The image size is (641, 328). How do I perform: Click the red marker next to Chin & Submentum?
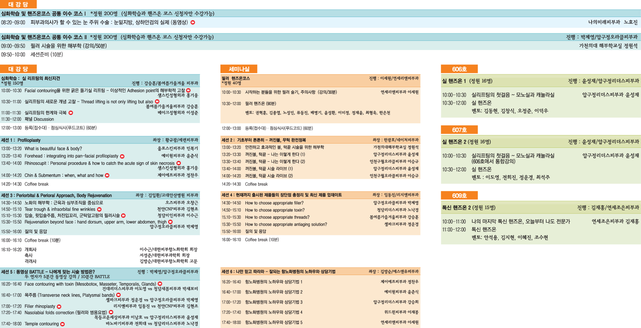[x=107, y=176]
